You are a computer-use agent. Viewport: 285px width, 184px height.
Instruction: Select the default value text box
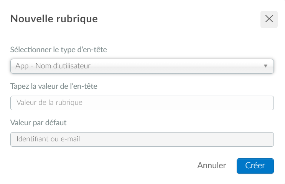click(x=142, y=139)
